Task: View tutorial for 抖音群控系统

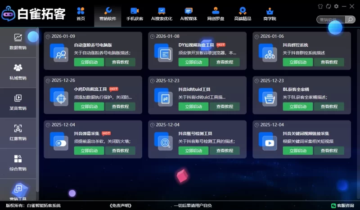Action: coord(329,62)
